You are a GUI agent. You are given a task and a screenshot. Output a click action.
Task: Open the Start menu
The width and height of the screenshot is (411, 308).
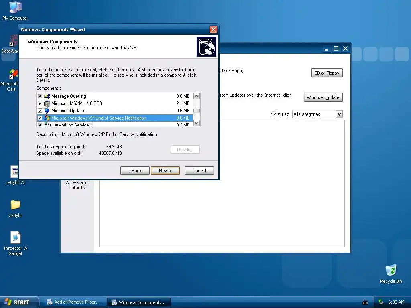pyautogui.click(x=19, y=302)
